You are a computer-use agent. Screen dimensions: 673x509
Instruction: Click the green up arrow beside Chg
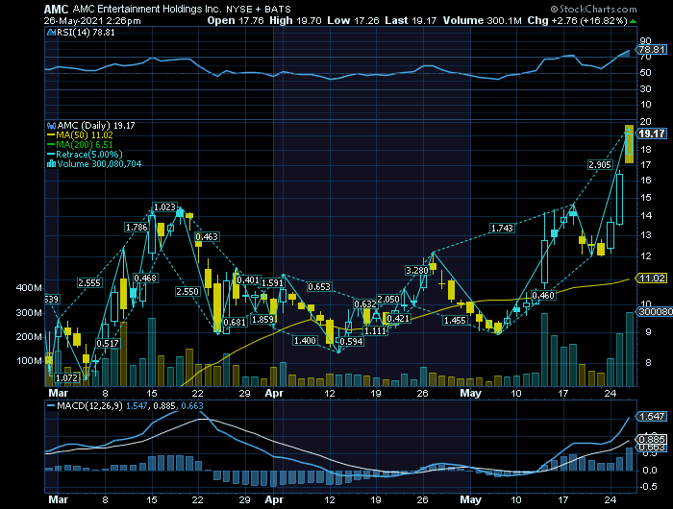tap(633, 20)
